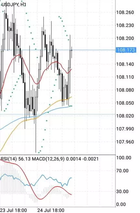Click the RSI(14) 56.13 indicator label
140x213 pixels.
pos(16,159)
